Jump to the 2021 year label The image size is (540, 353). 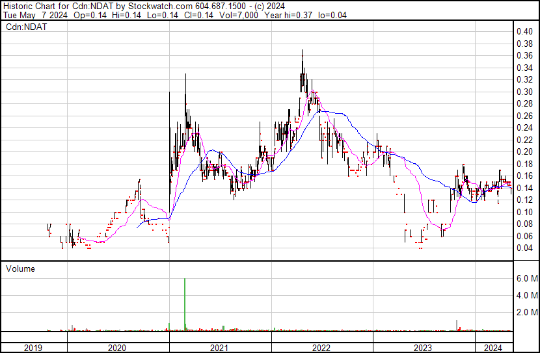220,348
